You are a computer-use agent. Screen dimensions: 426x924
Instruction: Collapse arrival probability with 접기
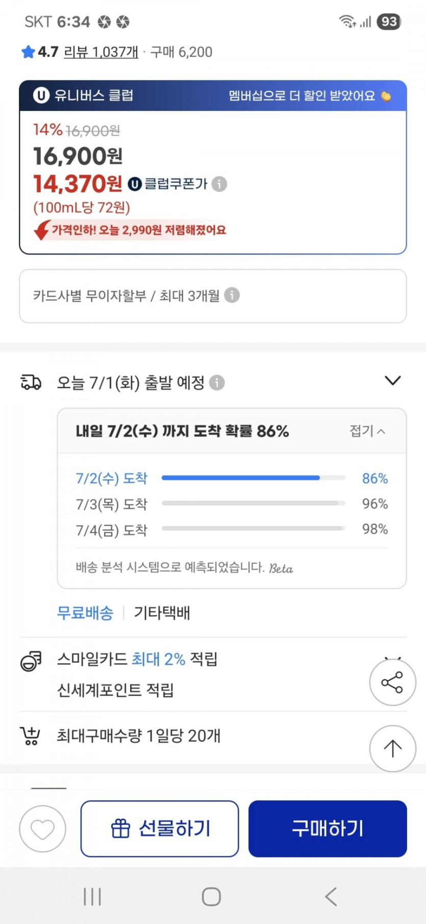point(367,431)
